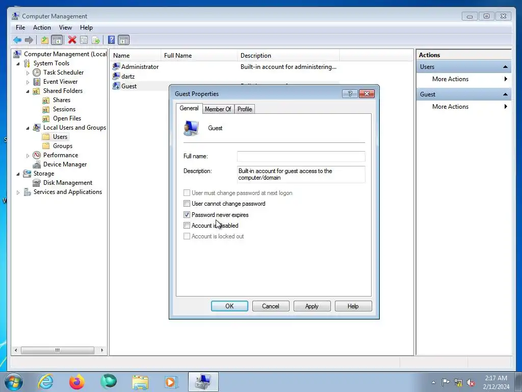Open the Sessions node
This screenshot has width=522, height=392.
coord(64,109)
